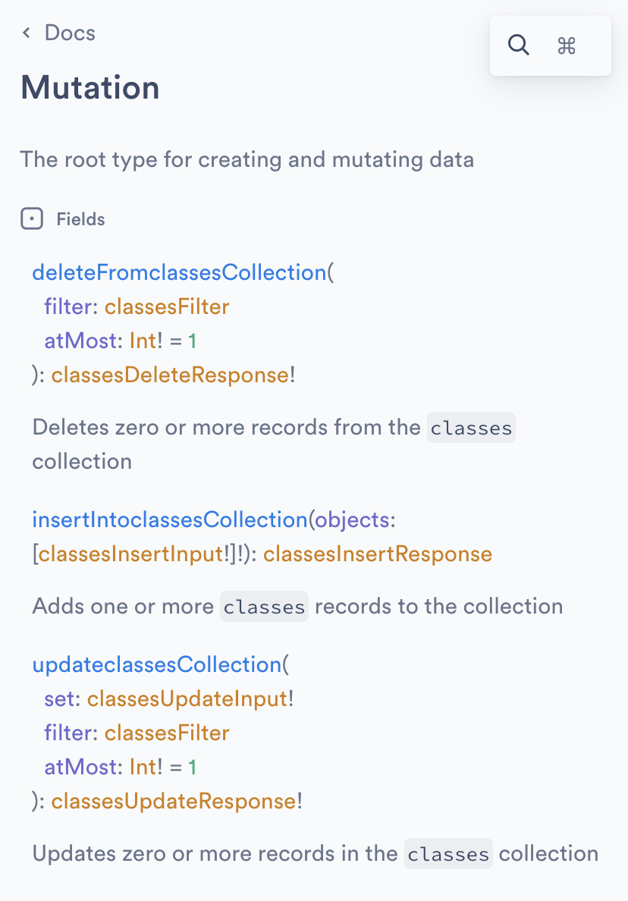This screenshot has height=901, width=628.
Task: Click the back chevron beside Docs
Action: (x=26, y=33)
